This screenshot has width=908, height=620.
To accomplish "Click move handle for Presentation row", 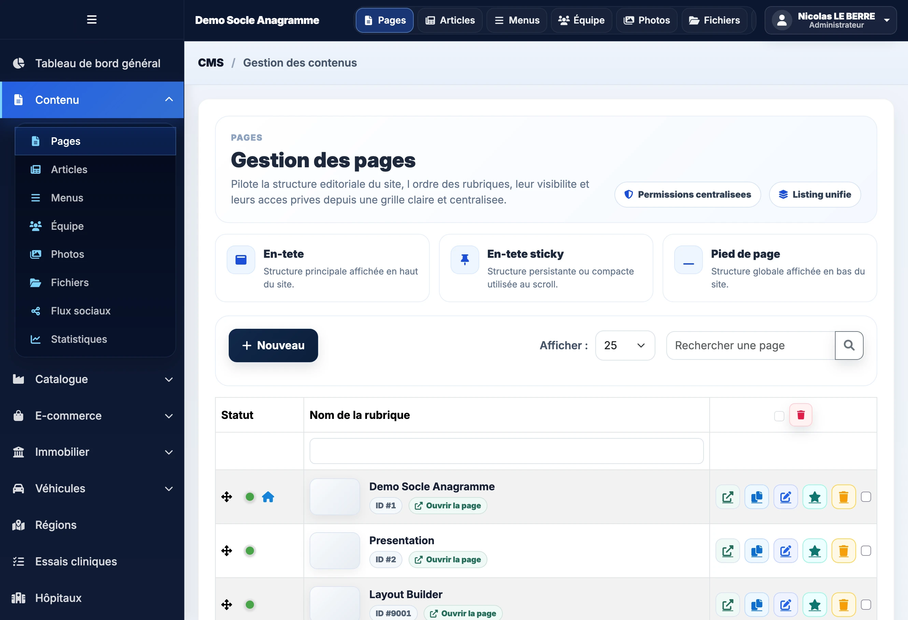I will [227, 551].
